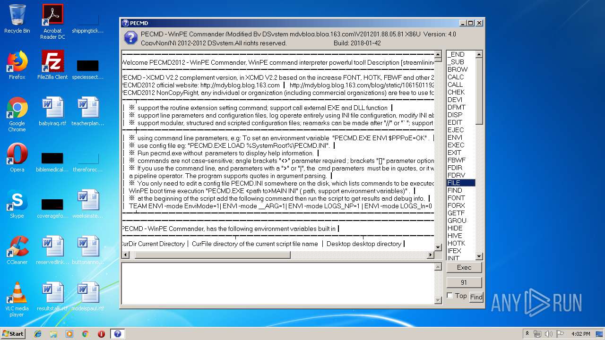Click the Action Center flag icon

[560, 334]
